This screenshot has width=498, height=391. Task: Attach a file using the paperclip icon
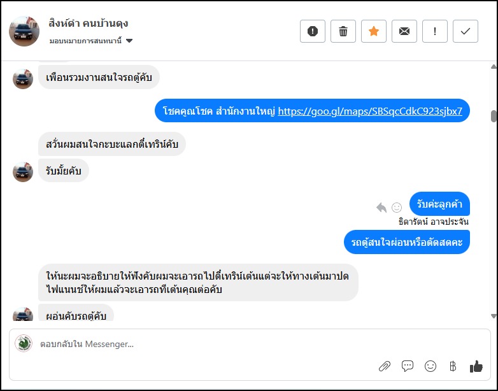click(x=385, y=366)
